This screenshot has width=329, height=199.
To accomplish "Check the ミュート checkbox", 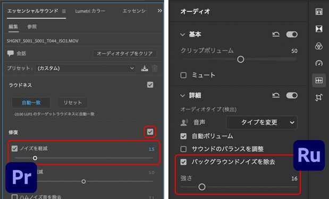I will click(x=183, y=75).
